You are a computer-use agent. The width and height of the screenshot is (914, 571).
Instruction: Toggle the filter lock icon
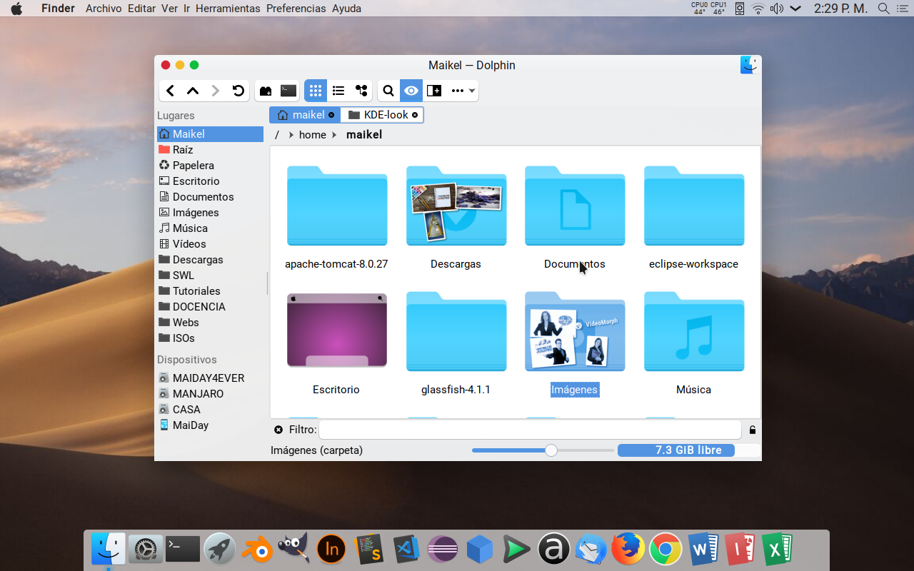(x=752, y=430)
